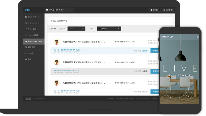Select お問い合わせ管理 in the sidebar
The height and width of the screenshot is (116, 206).
click(x=33, y=42)
